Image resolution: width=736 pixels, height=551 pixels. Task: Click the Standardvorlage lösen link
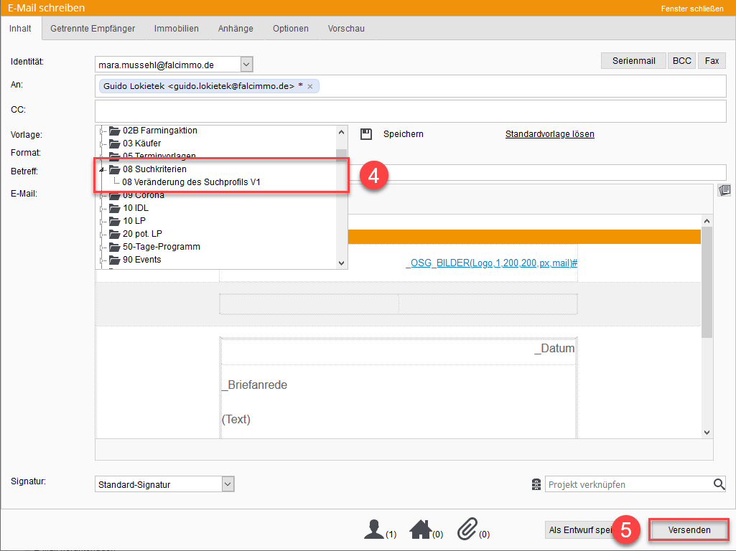(x=549, y=134)
